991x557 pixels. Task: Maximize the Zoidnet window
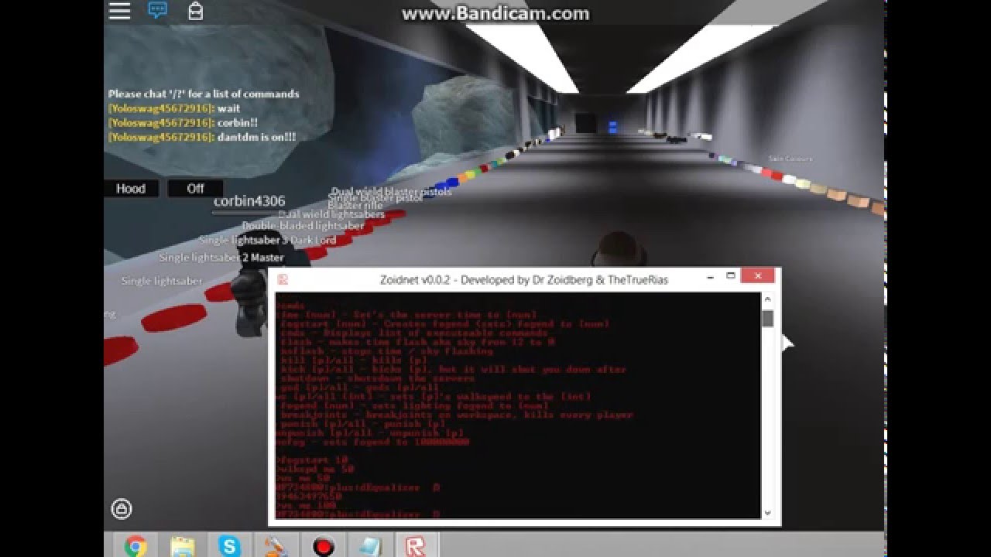(x=730, y=276)
